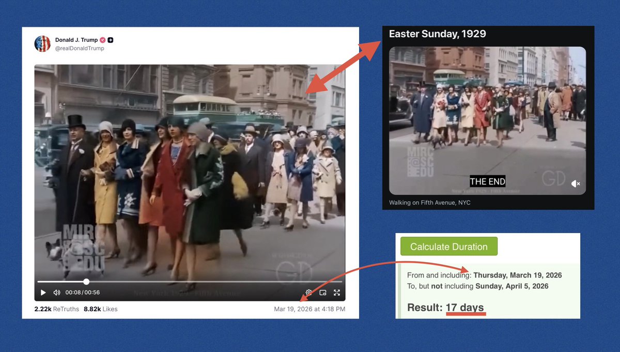Image resolution: width=620 pixels, height=352 pixels.
Task: Click the red verified badge
Action: (x=103, y=40)
